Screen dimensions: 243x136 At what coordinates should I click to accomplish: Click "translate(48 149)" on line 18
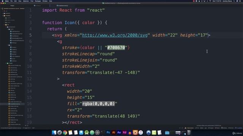click(x=116, y=116)
